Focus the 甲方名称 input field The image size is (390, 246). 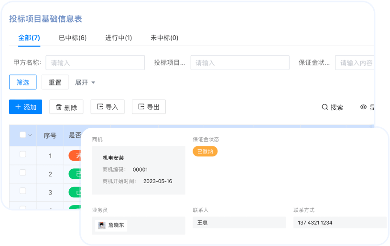[x=95, y=63]
